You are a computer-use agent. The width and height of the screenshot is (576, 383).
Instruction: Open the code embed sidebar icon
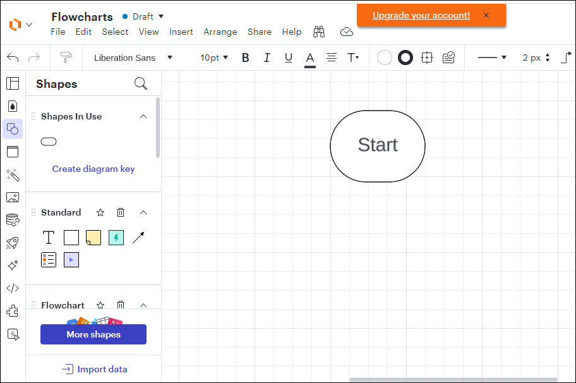point(13,288)
